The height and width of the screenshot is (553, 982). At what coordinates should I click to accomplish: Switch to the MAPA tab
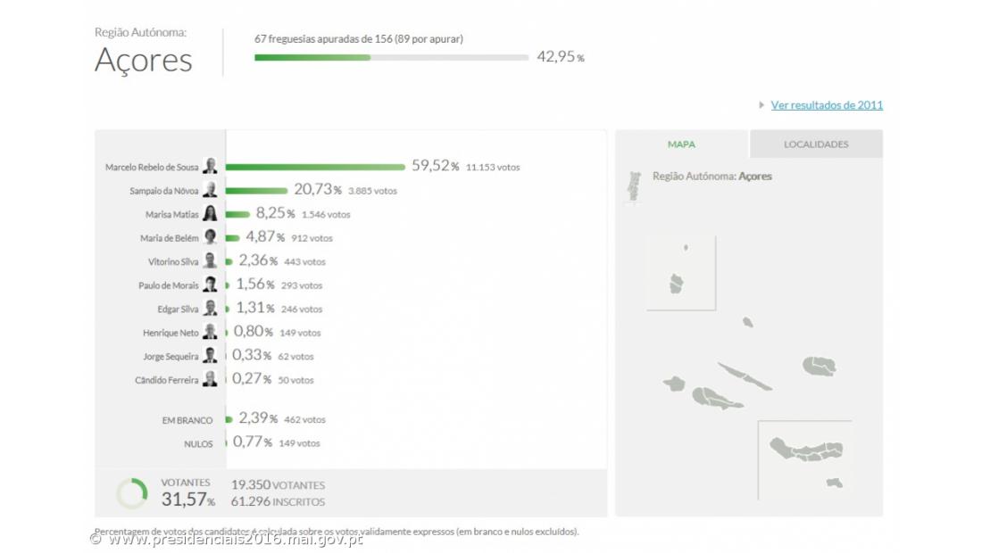[x=681, y=144]
